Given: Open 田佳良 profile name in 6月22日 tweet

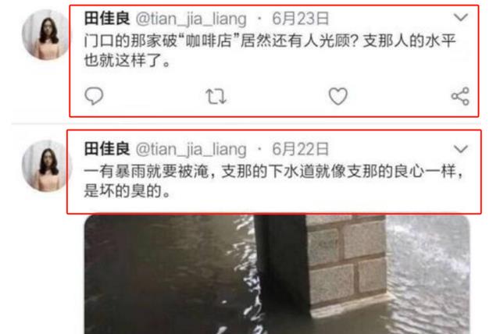Looking at the screenshot, I should [107, 149].
